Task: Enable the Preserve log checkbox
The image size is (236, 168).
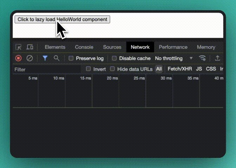Action: click(x=71, y=58)
